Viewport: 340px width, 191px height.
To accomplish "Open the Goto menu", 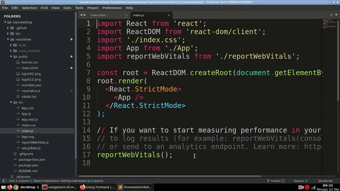I will click(67, 8).
